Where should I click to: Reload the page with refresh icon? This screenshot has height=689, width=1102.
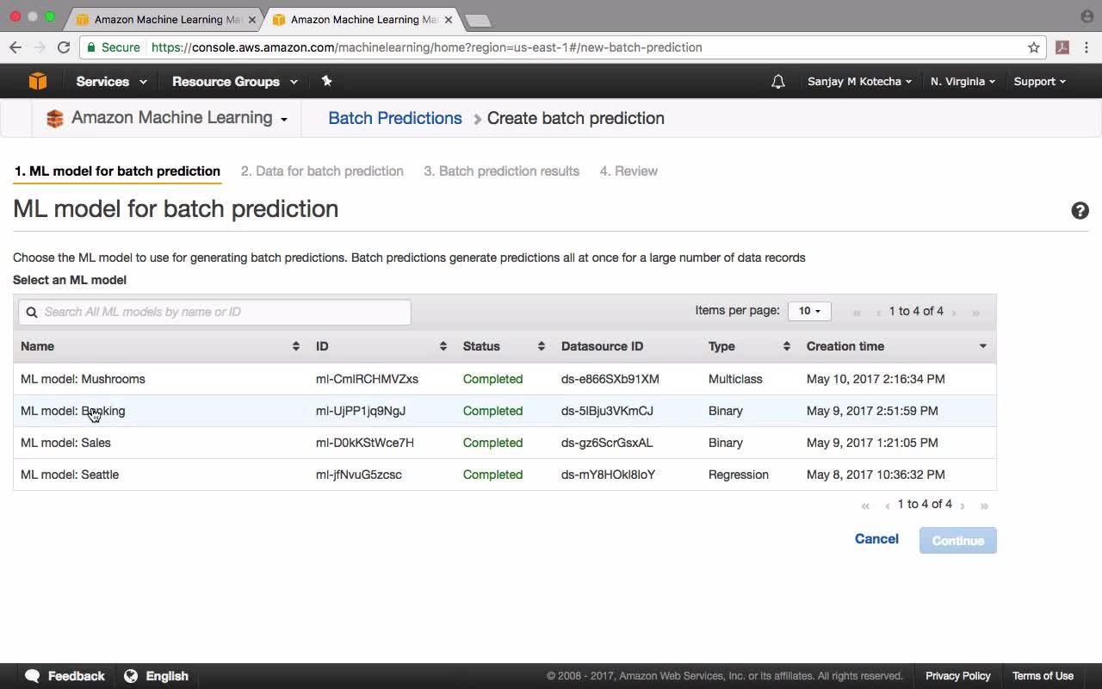[x=64, y=47]
